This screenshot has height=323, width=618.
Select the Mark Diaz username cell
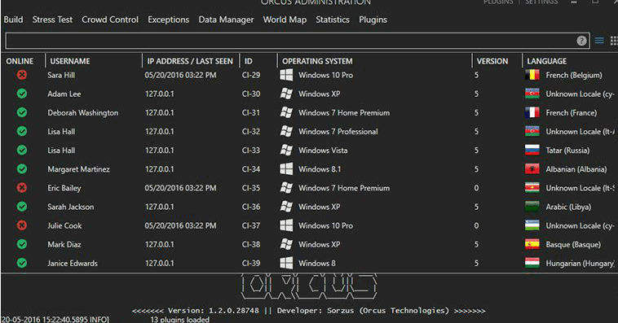(x=64, y=245)
